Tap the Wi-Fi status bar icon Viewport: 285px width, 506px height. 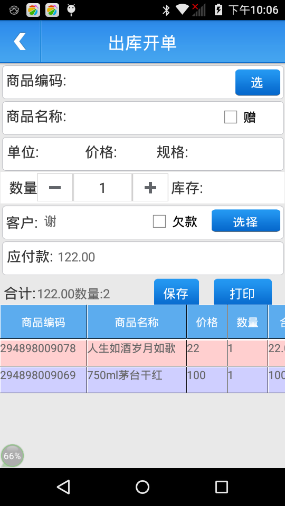click(182, 9)
